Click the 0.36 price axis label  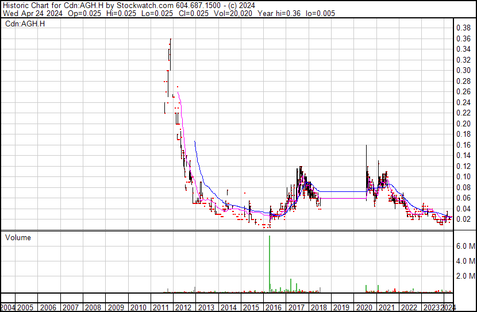coord(463,38)
